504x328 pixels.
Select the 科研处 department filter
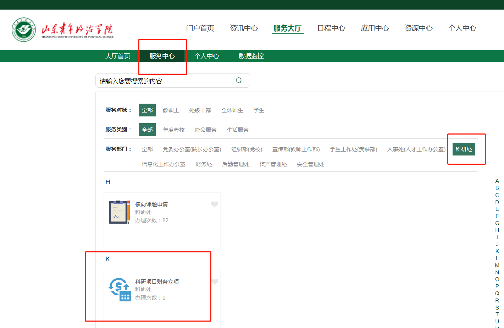[464, 149]
